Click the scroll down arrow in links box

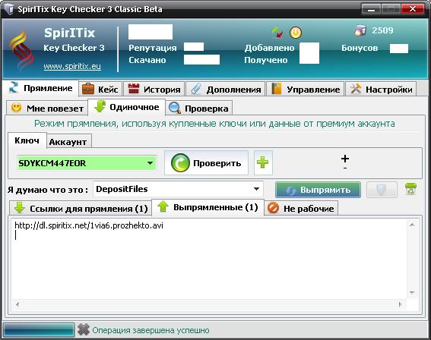coord(412,292)
